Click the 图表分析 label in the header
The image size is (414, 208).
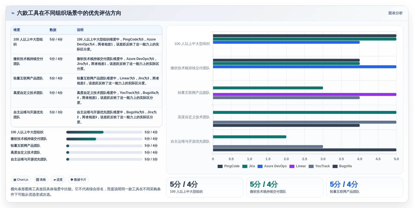tap(395, 13)
